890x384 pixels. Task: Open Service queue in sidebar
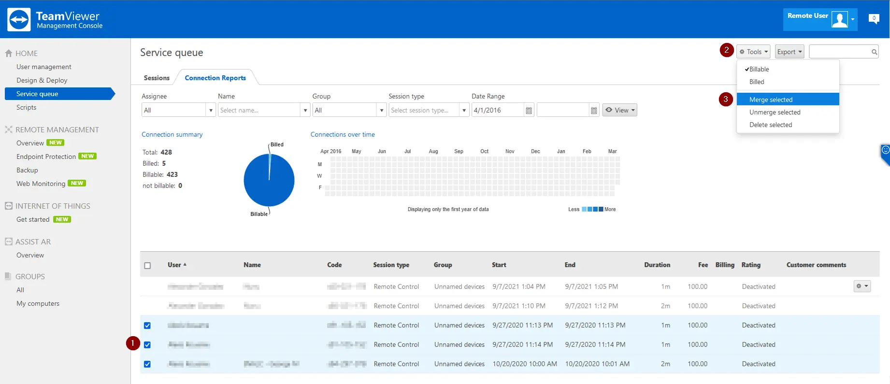[x=59, y=94]
